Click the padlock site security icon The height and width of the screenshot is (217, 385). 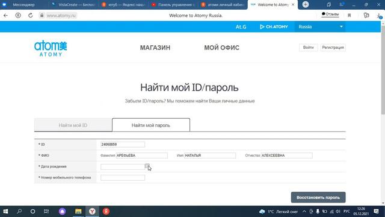pos(42,15)
